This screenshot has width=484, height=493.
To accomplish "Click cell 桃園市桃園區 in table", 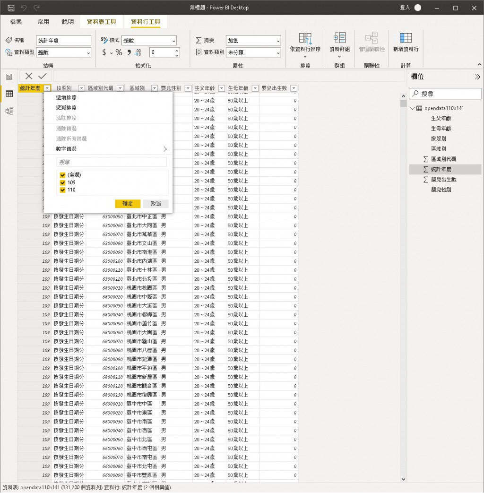I will click(x=142, y=288).
